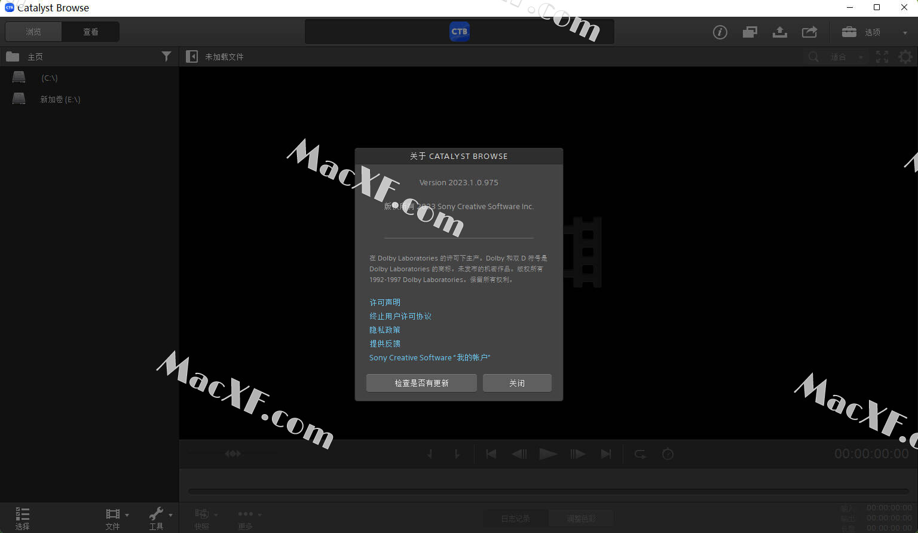Go to start of clip
Image resolution: width=918 pixels, height=533 pixels.
[491, 454]
